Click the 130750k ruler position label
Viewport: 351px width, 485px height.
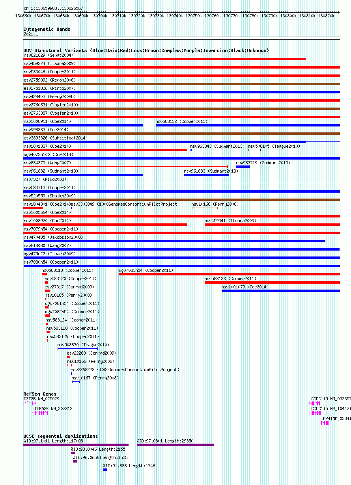click(194, 16)
